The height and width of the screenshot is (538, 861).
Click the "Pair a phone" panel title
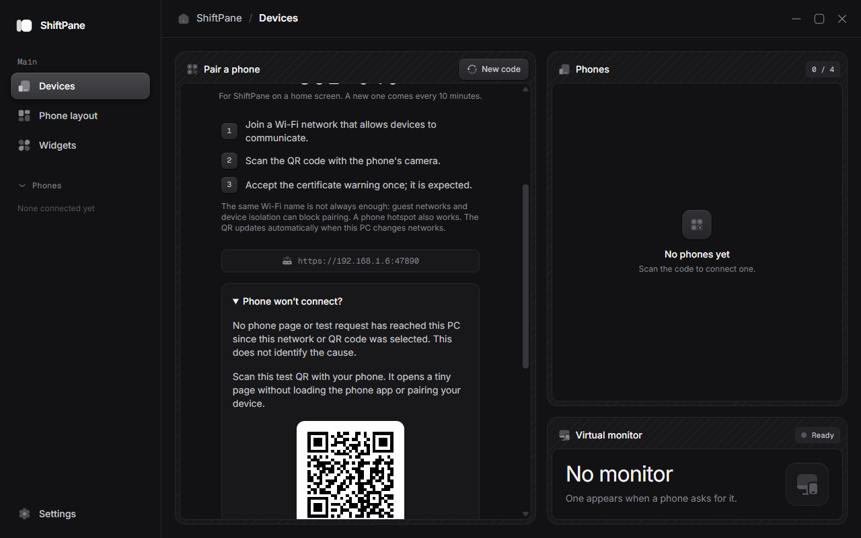[x=231, y=69]
